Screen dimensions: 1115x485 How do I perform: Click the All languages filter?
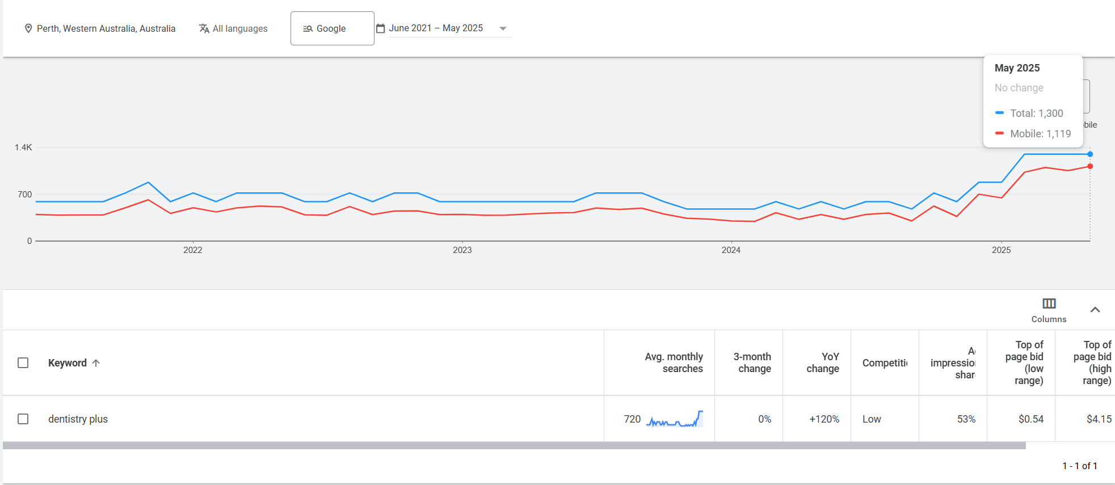pyautogui.click(x=239, y=28)
